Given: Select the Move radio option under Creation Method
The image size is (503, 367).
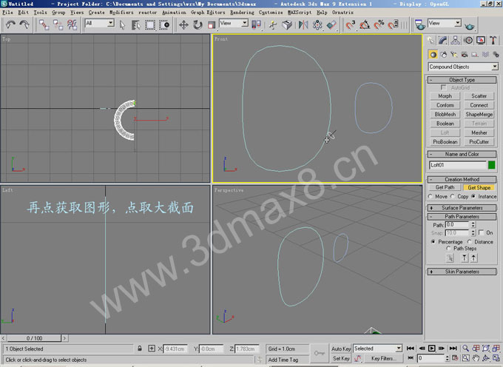Looking at the screenshot, I should 433,197.
